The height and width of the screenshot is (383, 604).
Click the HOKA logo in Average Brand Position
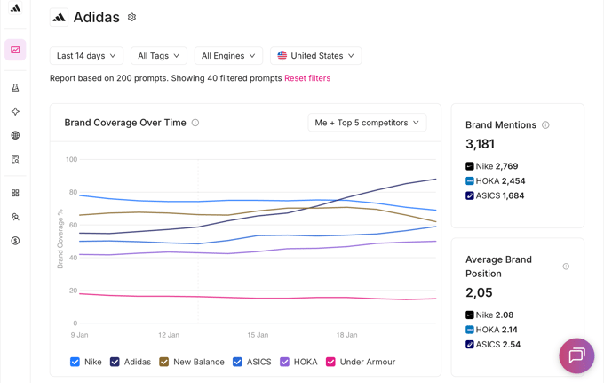pos(470,330)
